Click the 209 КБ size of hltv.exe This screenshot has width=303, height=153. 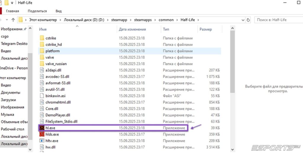point(214,141)
